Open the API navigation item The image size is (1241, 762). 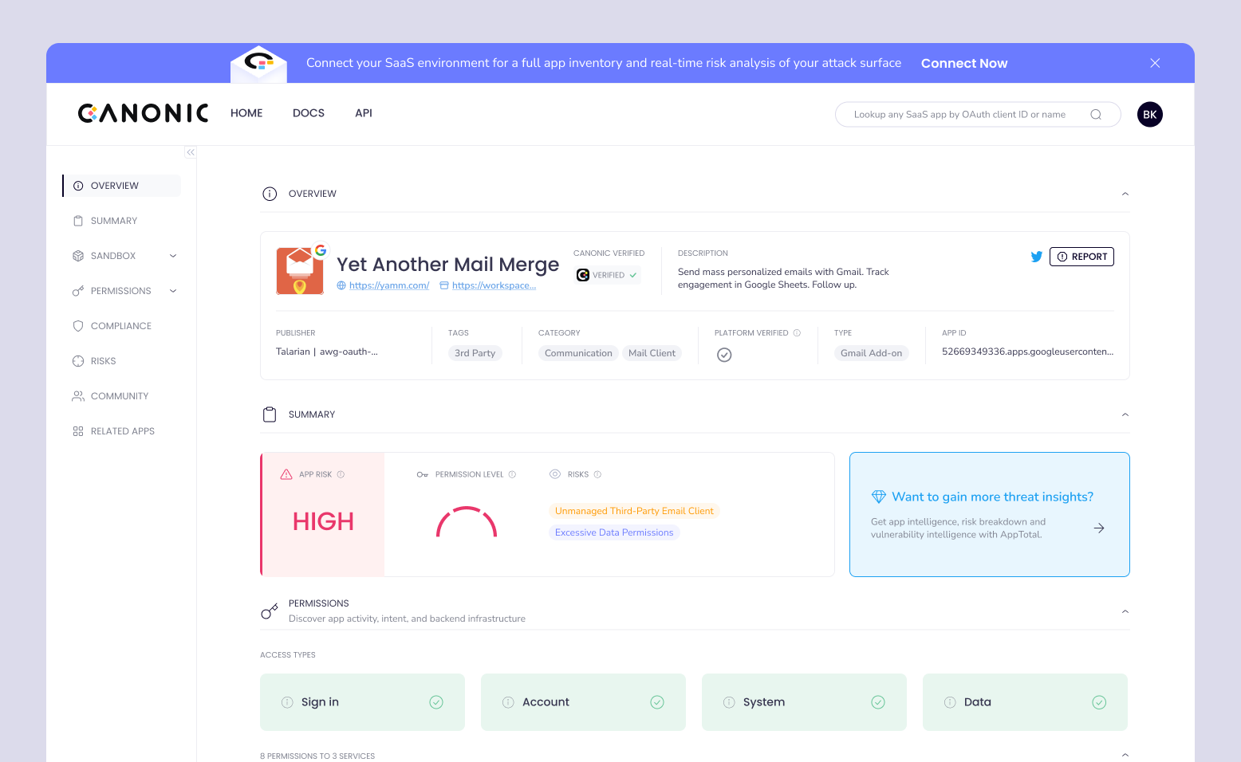[x=364, y=113]
